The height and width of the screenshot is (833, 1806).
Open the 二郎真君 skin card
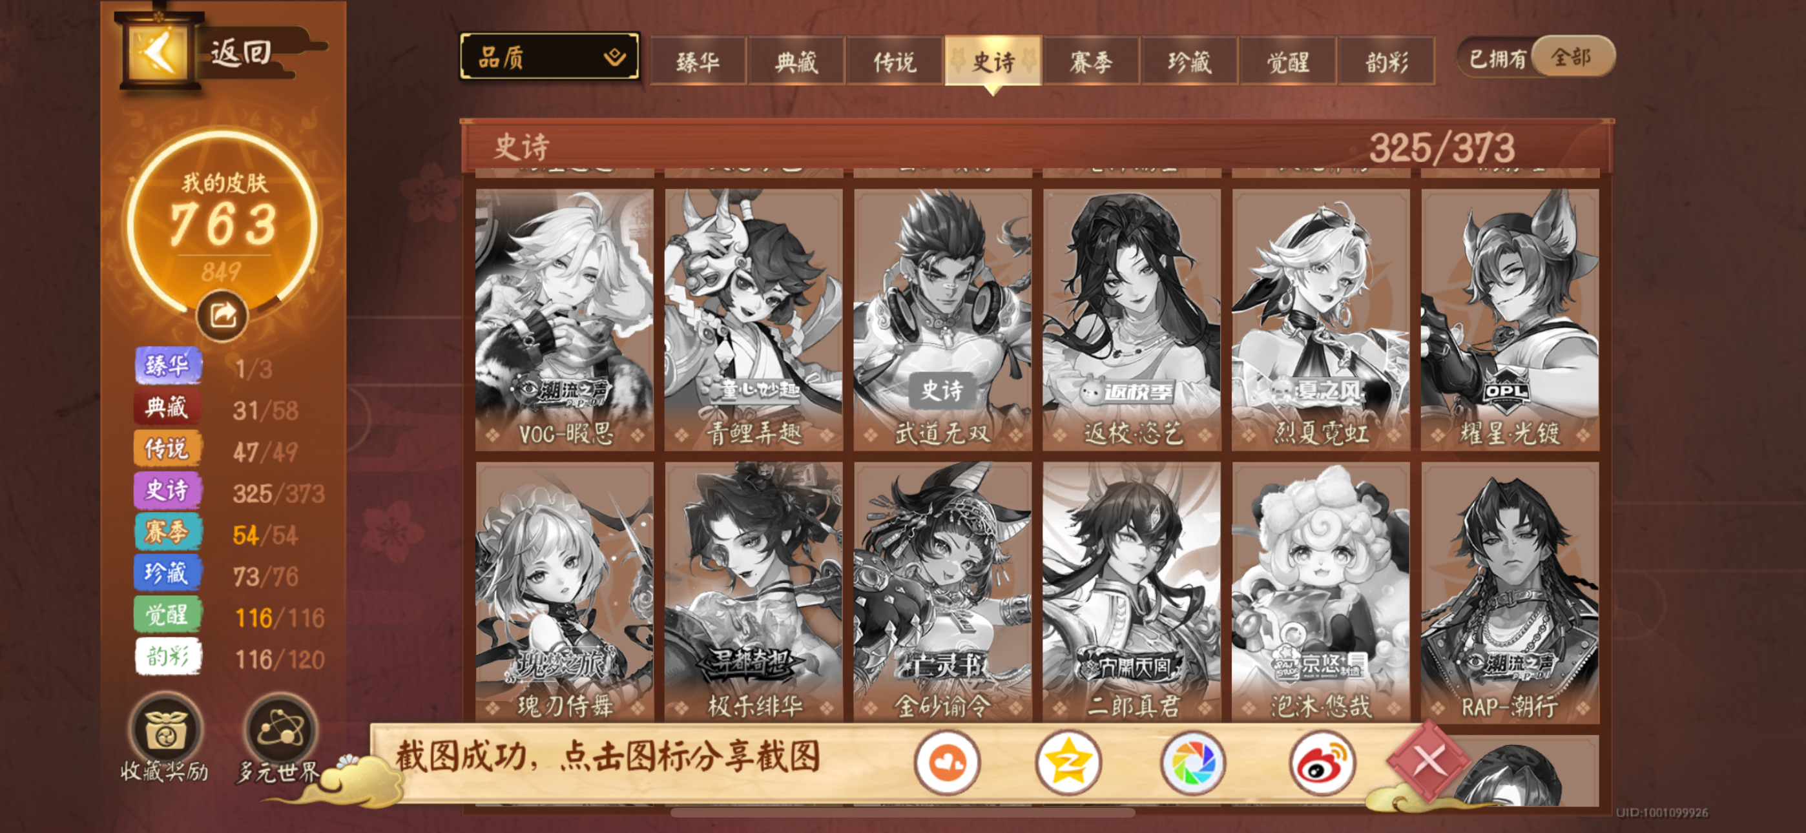(1132, 591)
